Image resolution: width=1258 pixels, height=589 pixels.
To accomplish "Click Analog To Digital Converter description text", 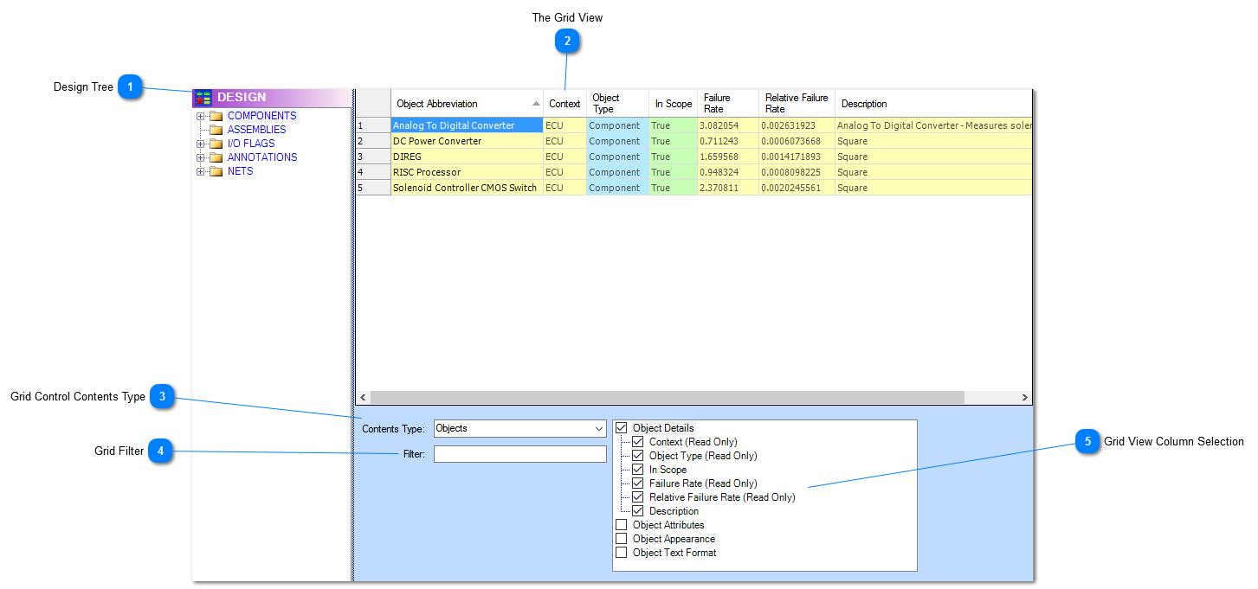I will point(933,125).
